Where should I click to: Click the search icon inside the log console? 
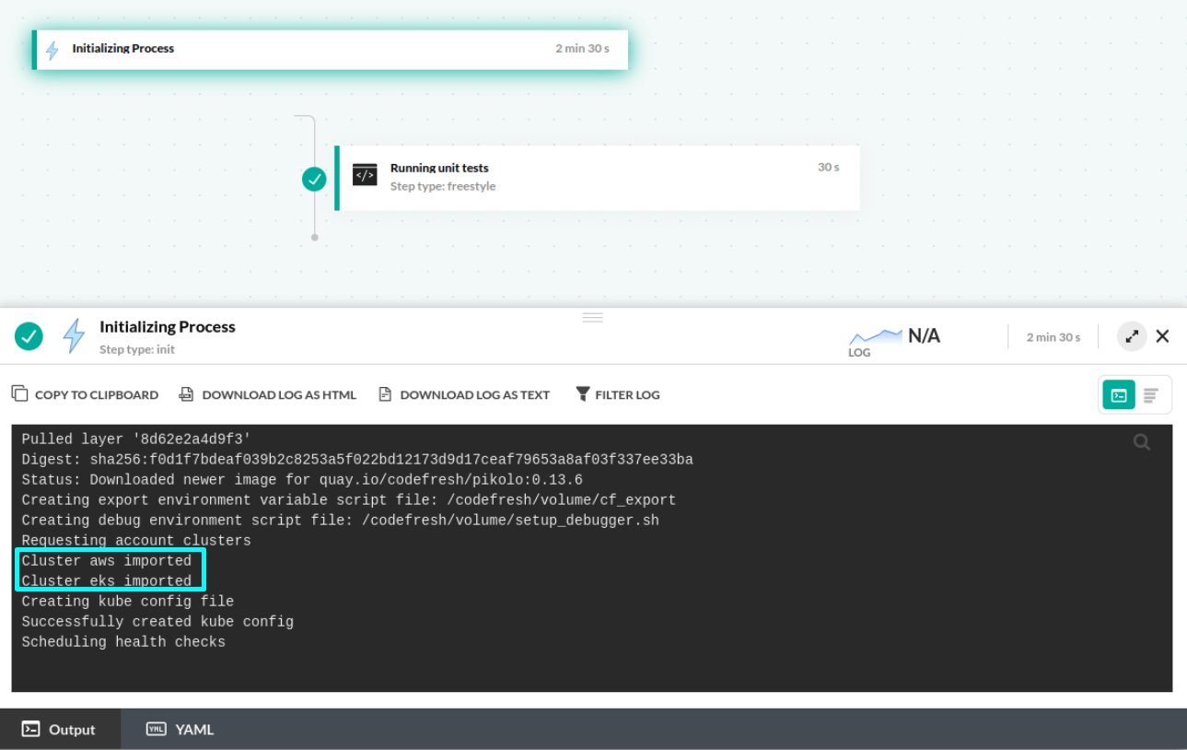1142,443
